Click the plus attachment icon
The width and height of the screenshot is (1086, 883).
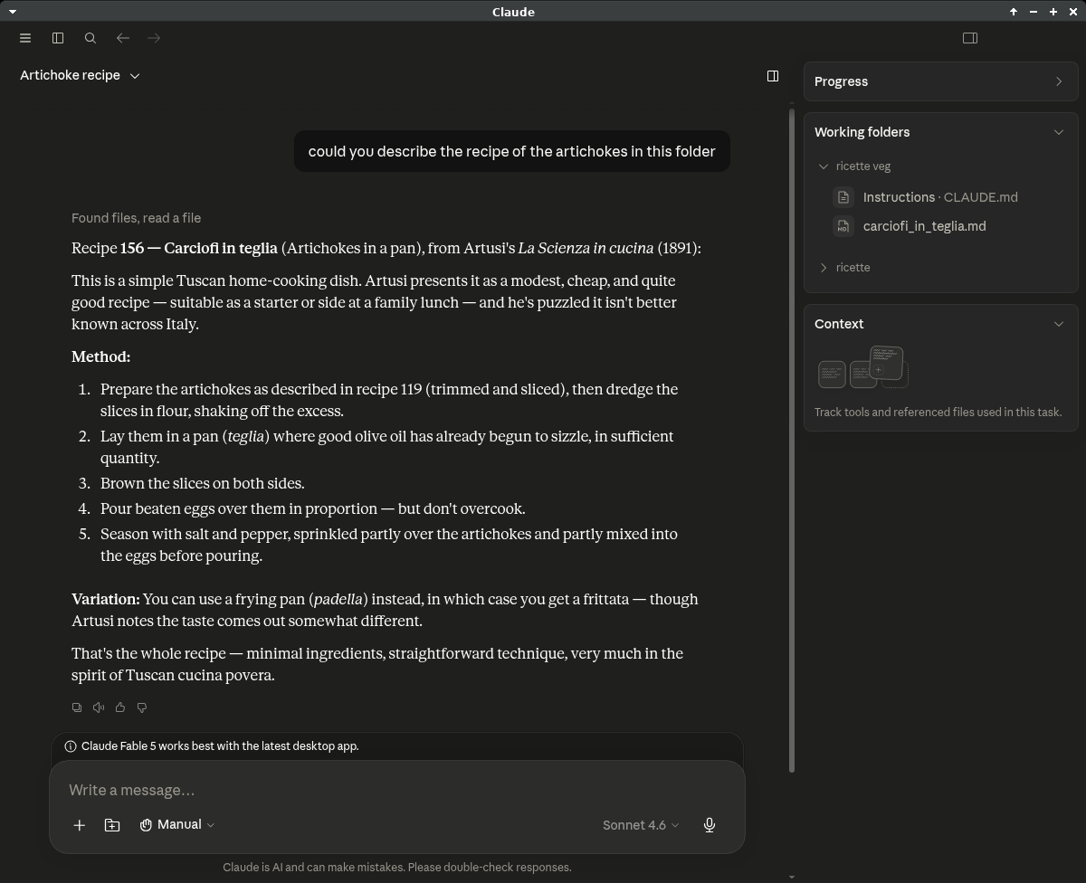click(80, 825)
